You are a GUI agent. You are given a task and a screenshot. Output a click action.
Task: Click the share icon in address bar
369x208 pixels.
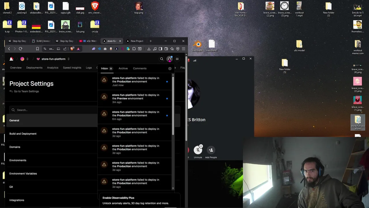point(65,49)
